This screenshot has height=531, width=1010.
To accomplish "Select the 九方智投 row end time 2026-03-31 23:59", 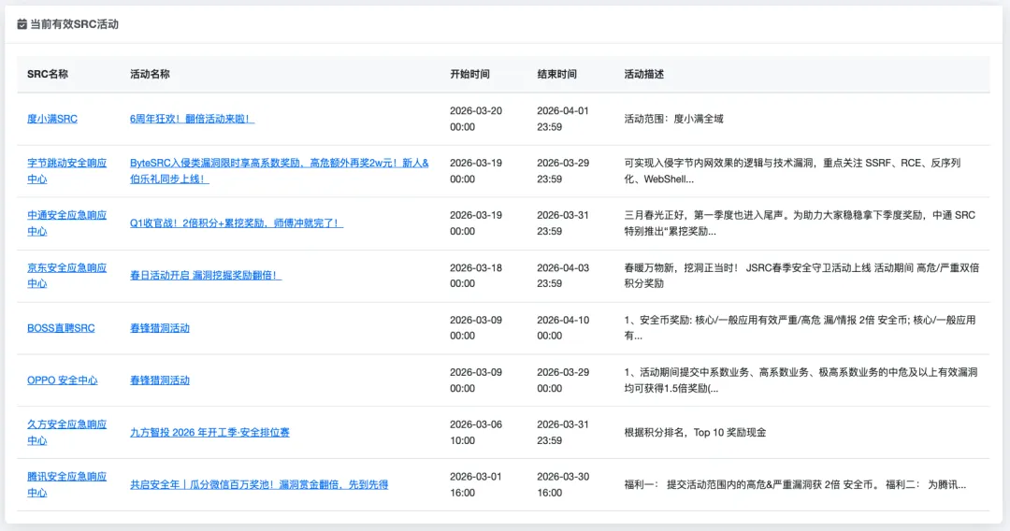I will pyautogui.click(x=563, y=433).
